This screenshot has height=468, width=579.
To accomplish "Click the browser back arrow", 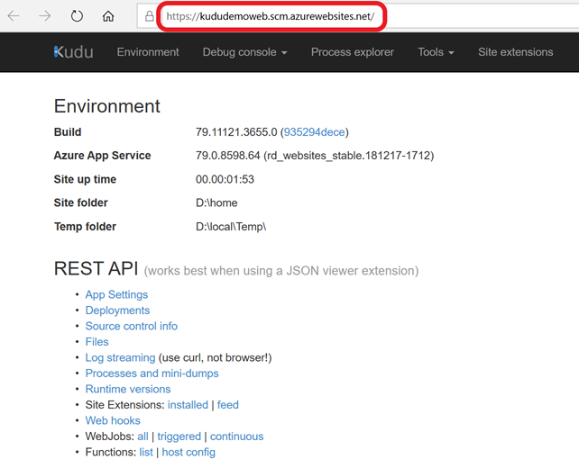I will (x=14, y=16).
